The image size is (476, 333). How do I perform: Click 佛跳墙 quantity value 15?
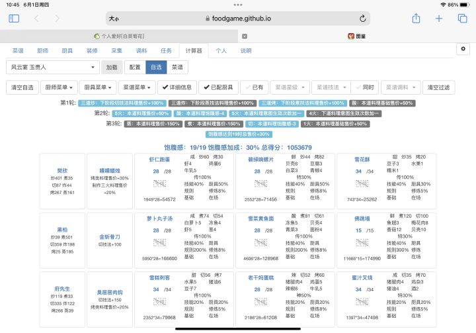click(358, 230)
